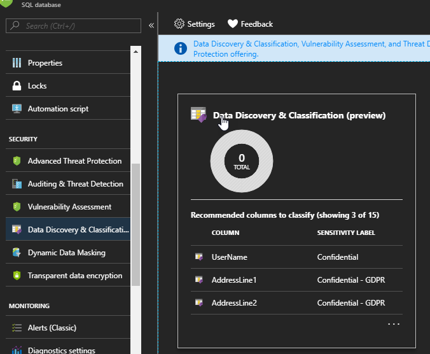Click the Advanced Threat Protection shield icon
430x354 pixels.
pyautogui.click(x=17, y=161)
